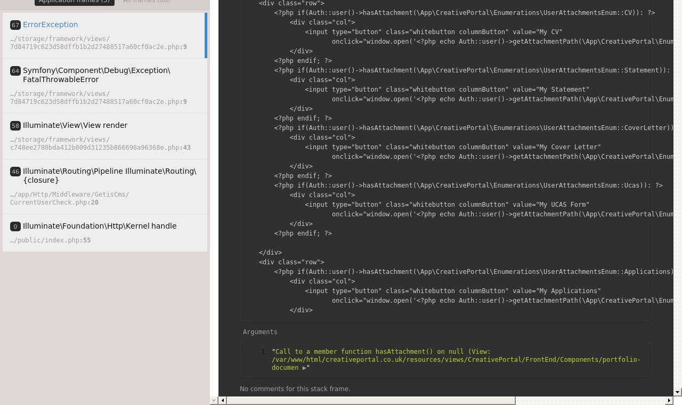Image resolution: width=682 pixels, height=405 pixels.
Task: Click the number 46 frame badge
Action: pyautogui.click(x=15, y=172)
